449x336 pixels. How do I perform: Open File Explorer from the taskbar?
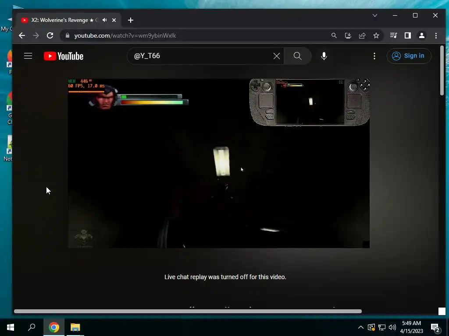(75, 327)
